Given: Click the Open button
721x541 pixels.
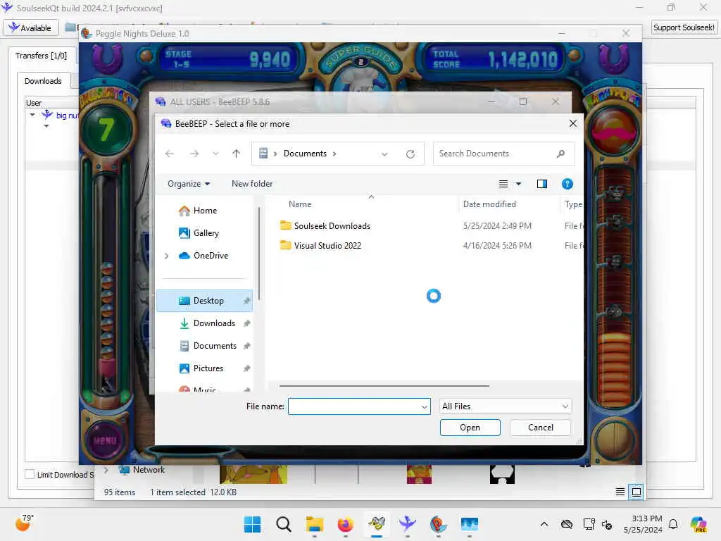Looking at the screenshot, I should (470, 428).
